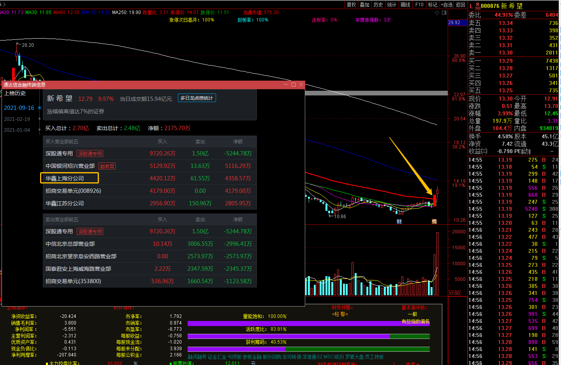Click the 深股通专用 tag in sell list
Viewport: 561px width, 365px height.
[90, 231]
